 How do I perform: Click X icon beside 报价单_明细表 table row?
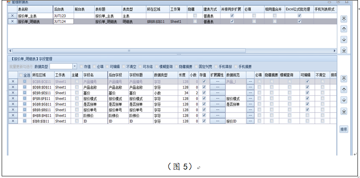[x=12, y=21]
